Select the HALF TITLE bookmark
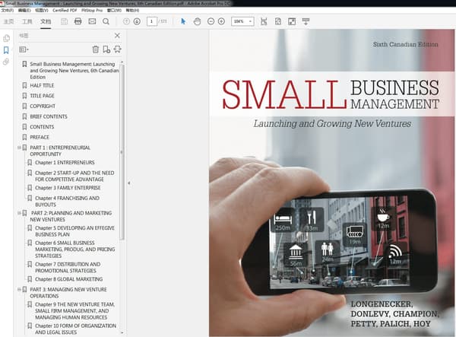 [x=42, y=85]
